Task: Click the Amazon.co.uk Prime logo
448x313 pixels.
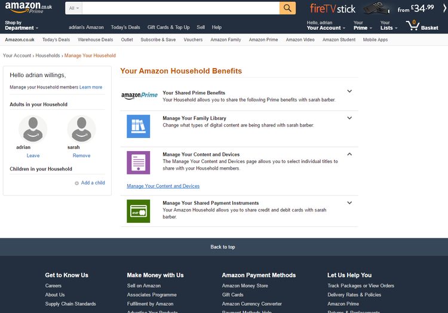Action: (x=28, y=7)
